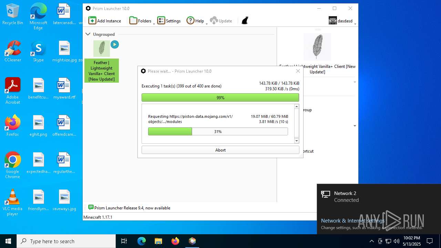441x248 pixels.
Task: Open the notification center icon
Action: (x=430, y=241)
